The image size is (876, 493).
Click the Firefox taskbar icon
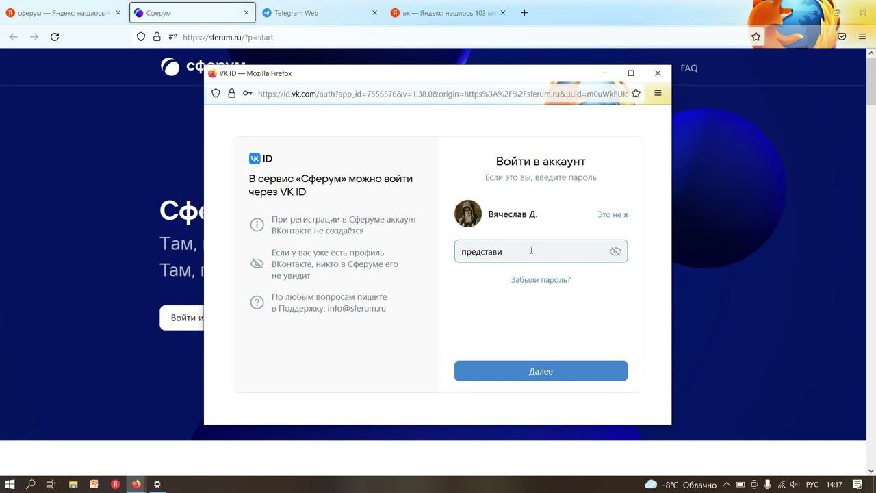[136, 484]
